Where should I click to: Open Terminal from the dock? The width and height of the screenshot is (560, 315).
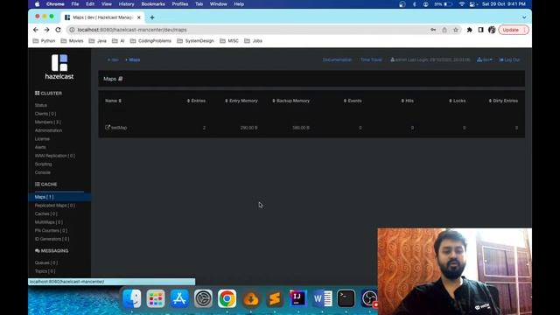346,298
